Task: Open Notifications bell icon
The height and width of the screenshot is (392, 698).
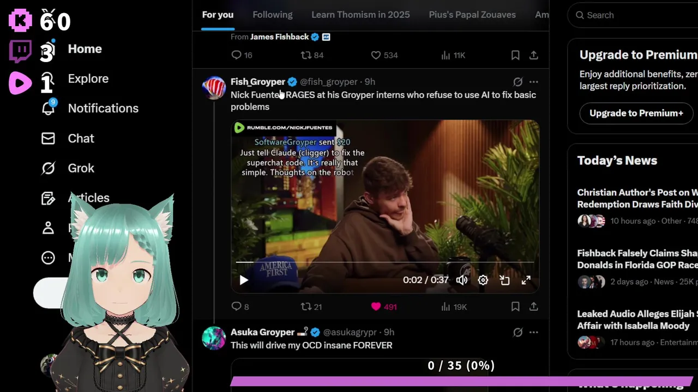Action: [49, 108]
